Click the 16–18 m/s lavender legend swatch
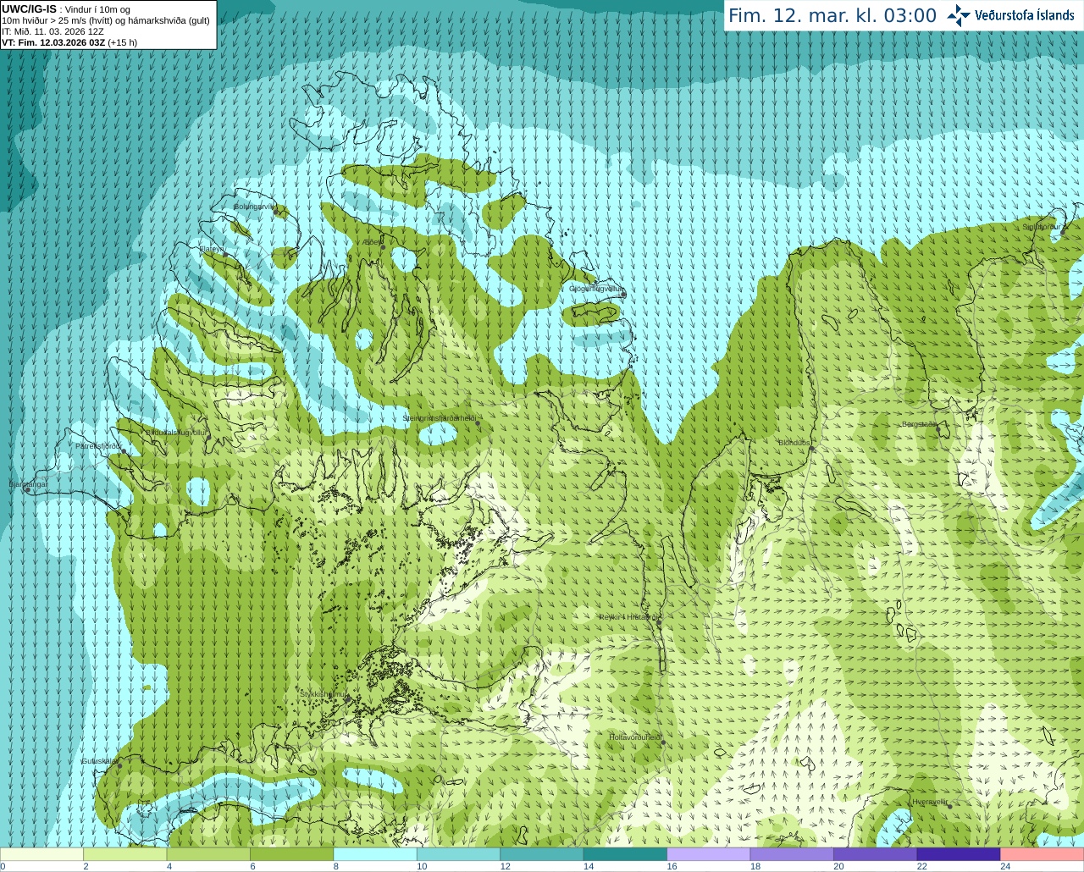 point(709,854)
